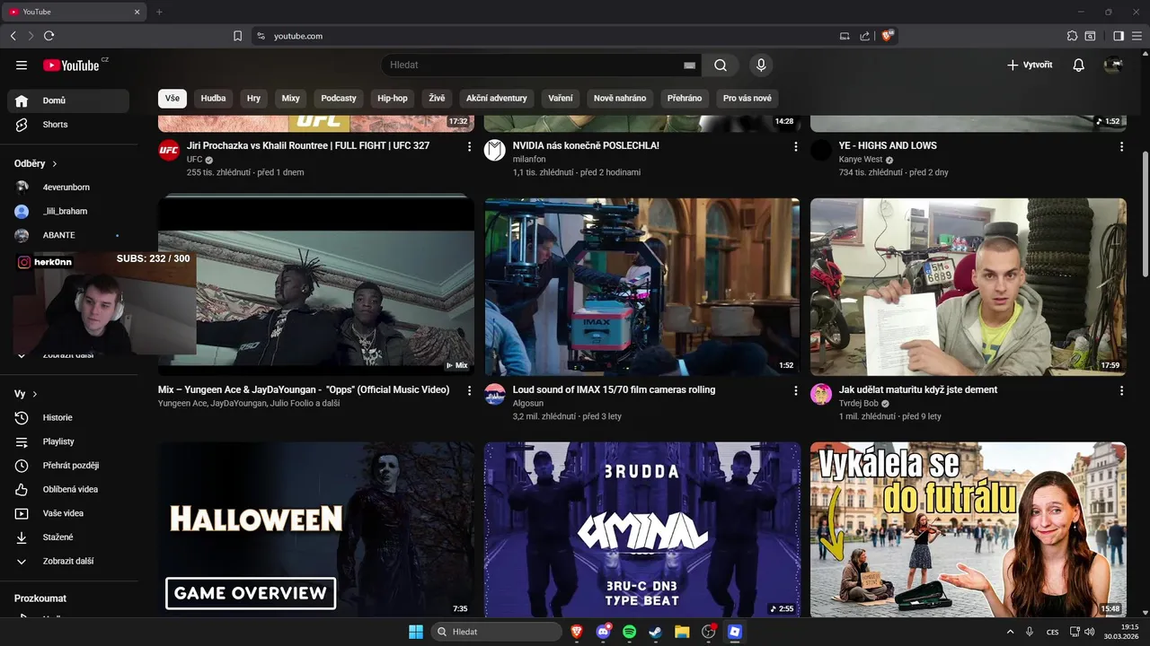Open 4everunborn channel subscription
The width and height of the screenshot is (1150, 646).
coord(68,187)
